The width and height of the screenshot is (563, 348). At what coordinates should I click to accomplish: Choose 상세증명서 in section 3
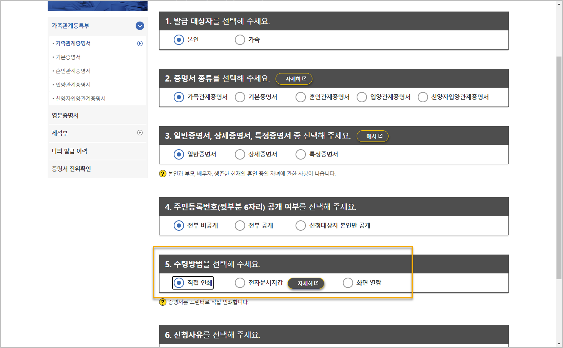coord(239,154)
